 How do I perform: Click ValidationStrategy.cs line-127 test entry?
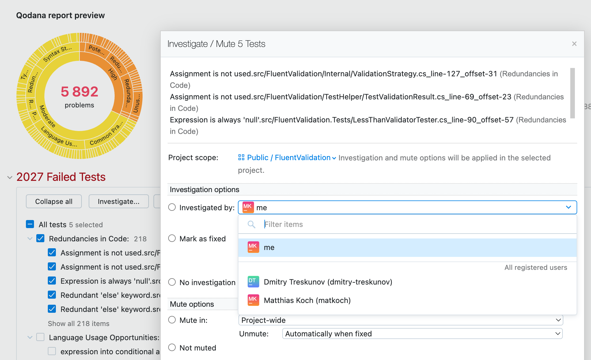click(x=364, y=79)
